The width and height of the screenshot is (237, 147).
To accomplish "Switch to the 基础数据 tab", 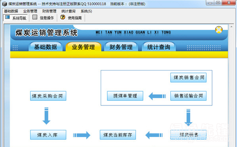I will click(45, 47).
